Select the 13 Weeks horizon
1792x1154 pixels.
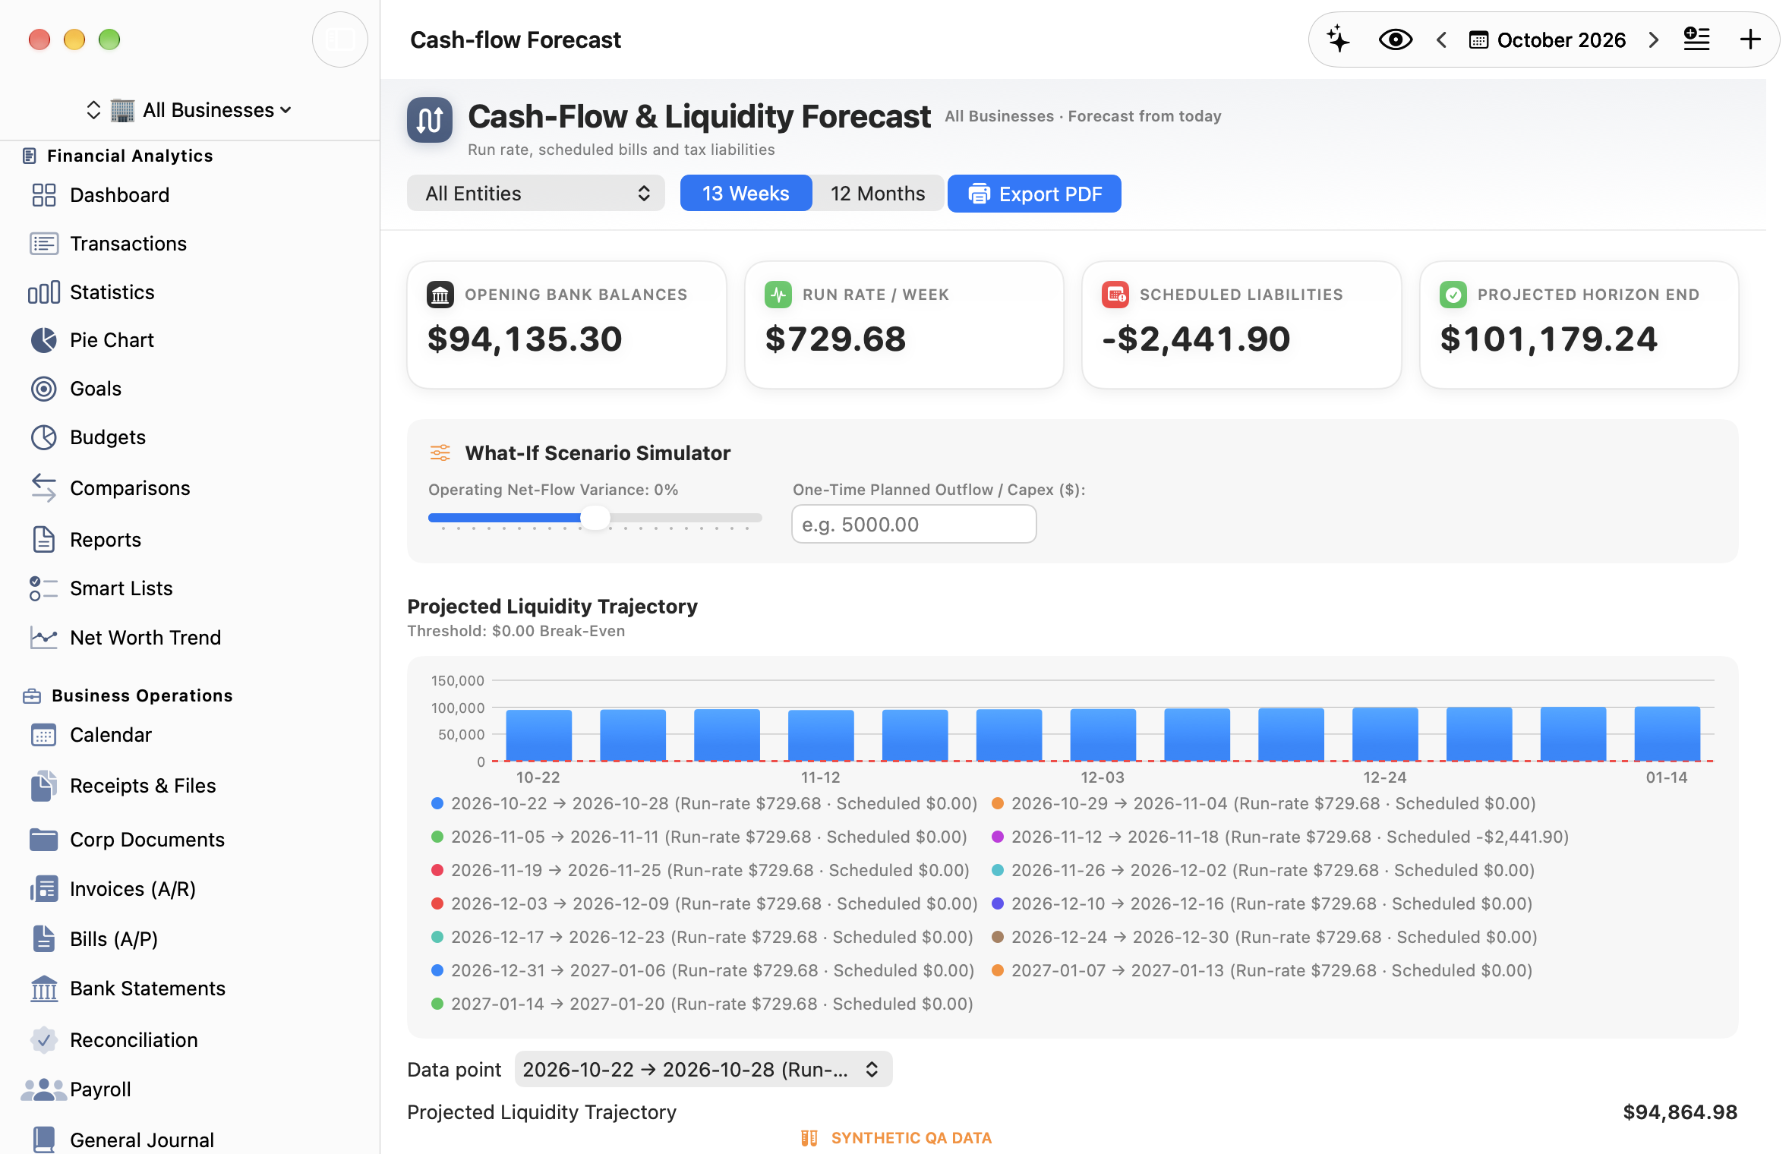point(746,194)
